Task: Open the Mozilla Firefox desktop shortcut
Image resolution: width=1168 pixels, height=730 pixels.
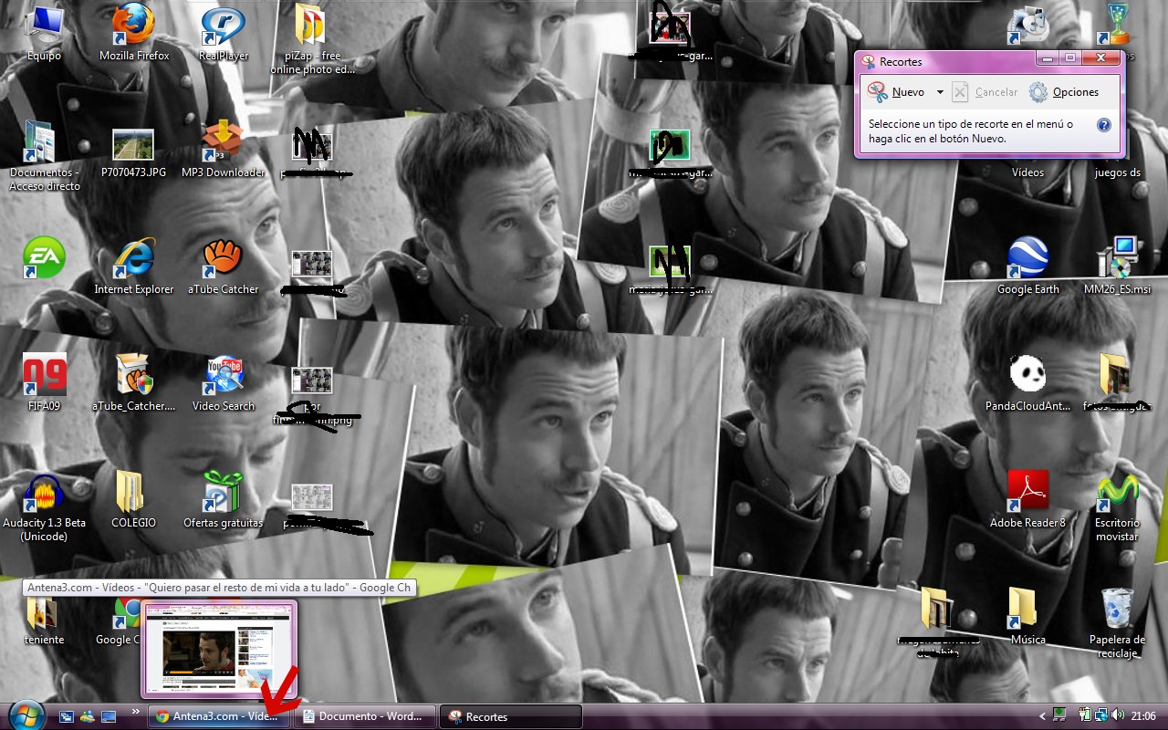Action: (133, 26)
